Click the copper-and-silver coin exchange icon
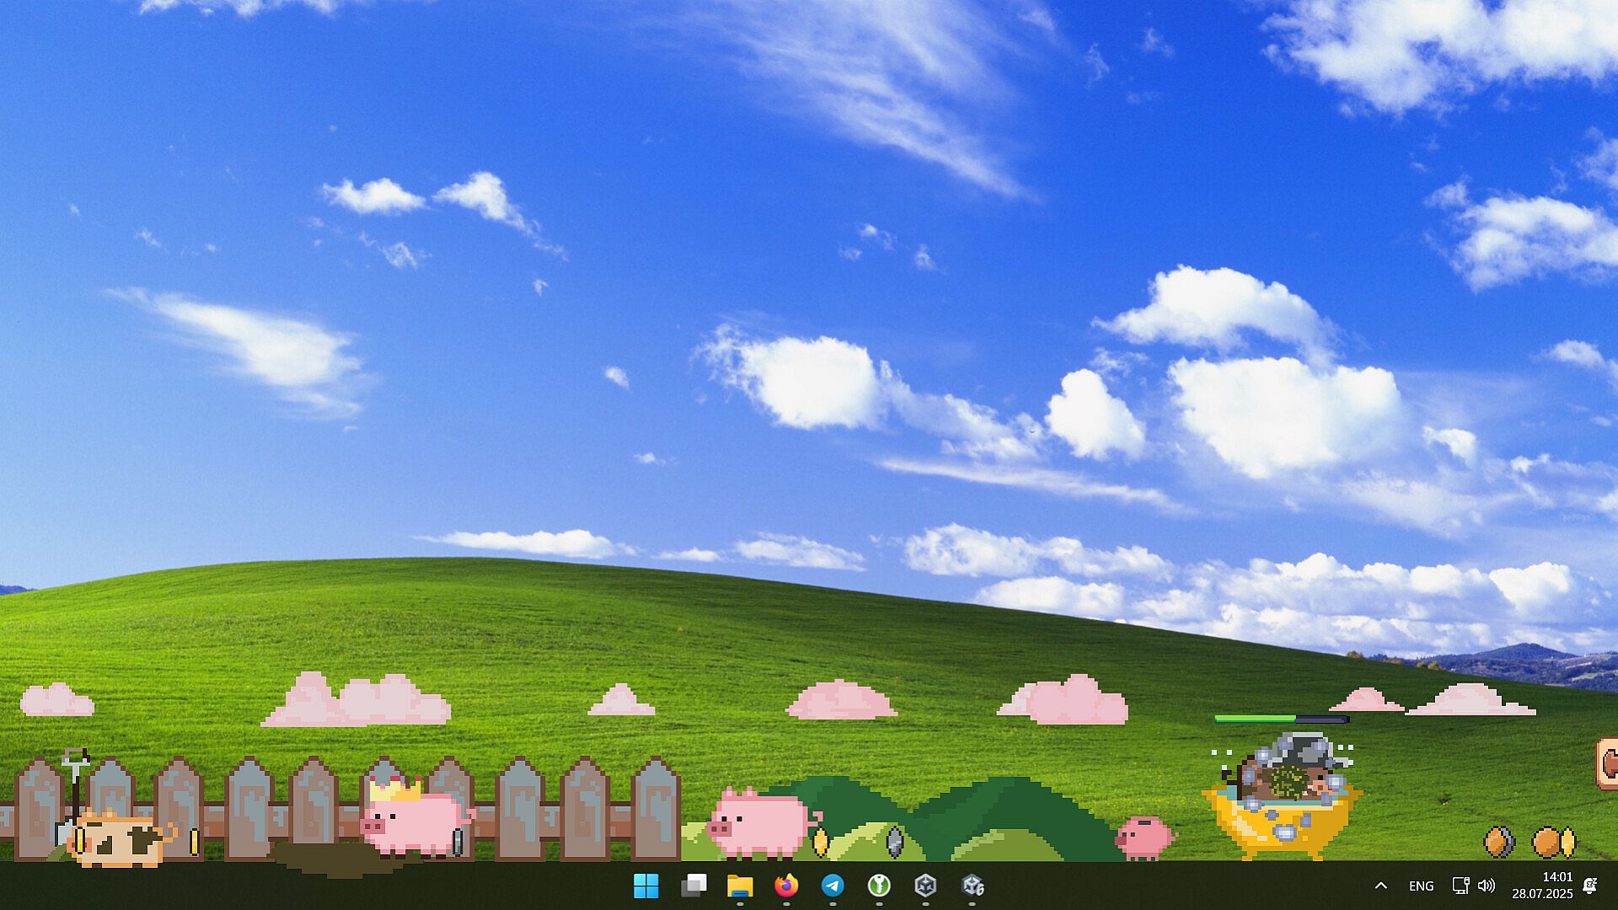 1499,842
